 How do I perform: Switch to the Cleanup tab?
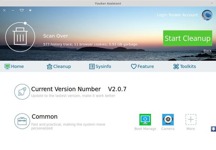point(59,66)
